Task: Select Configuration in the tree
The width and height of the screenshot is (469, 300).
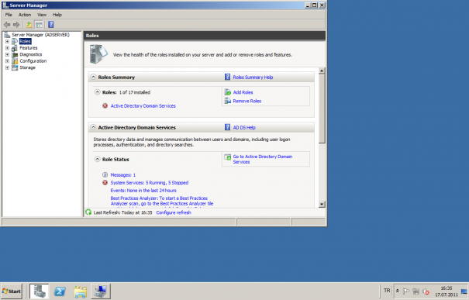Action: pos(33,61)
